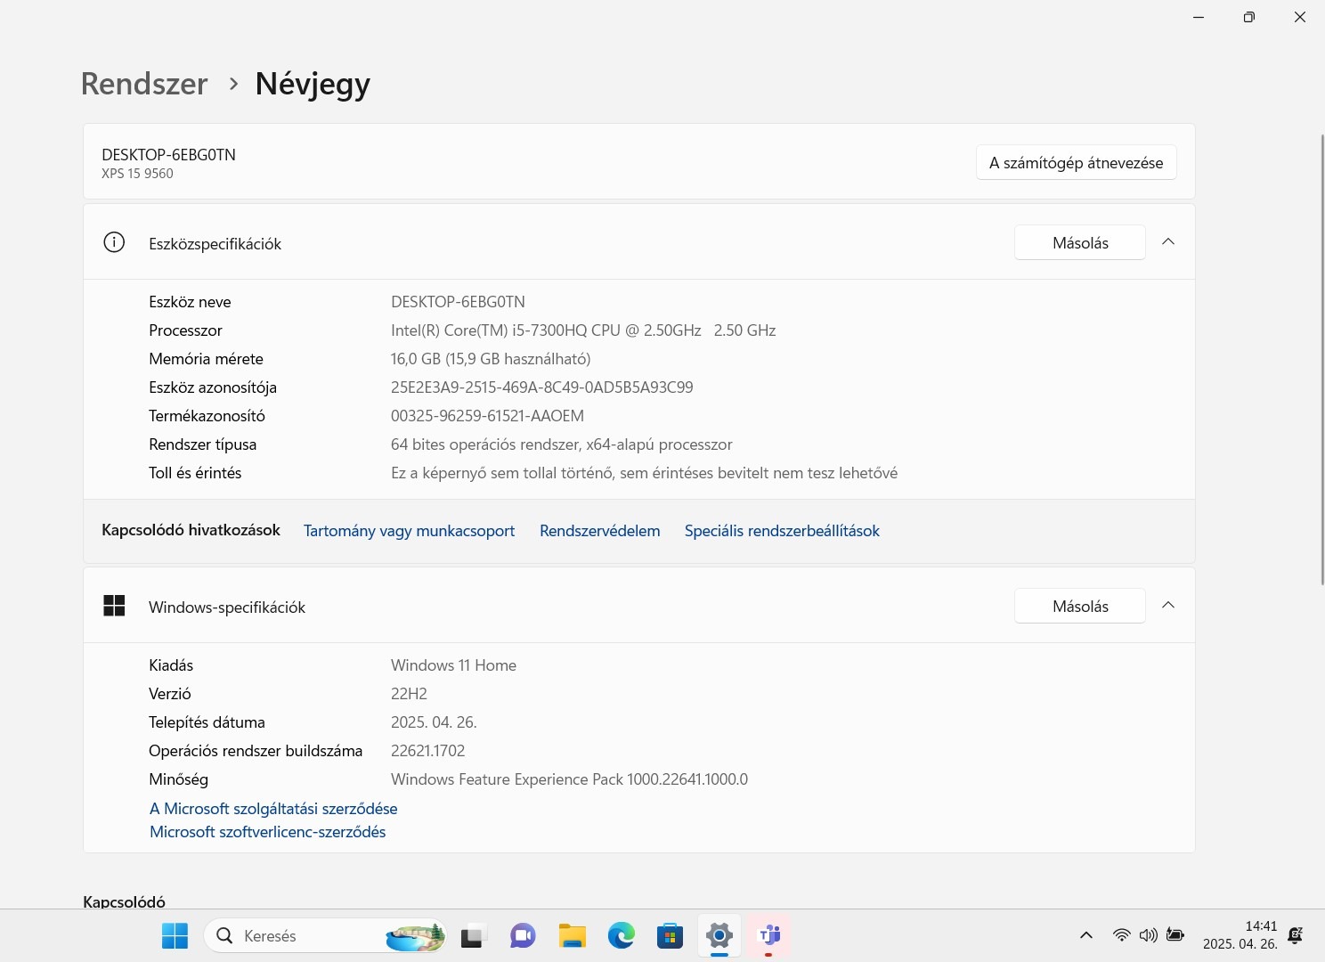Click A számítógép átnevezése button
Screen dimensions: 1325x962
click(1077, 162)
